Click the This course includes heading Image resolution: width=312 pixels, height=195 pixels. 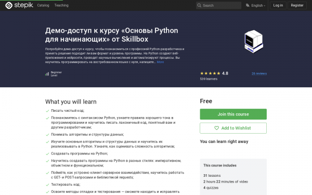(x=220, y=165)
